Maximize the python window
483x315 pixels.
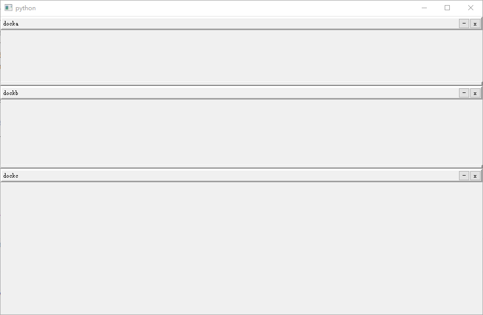coord(447,8)
